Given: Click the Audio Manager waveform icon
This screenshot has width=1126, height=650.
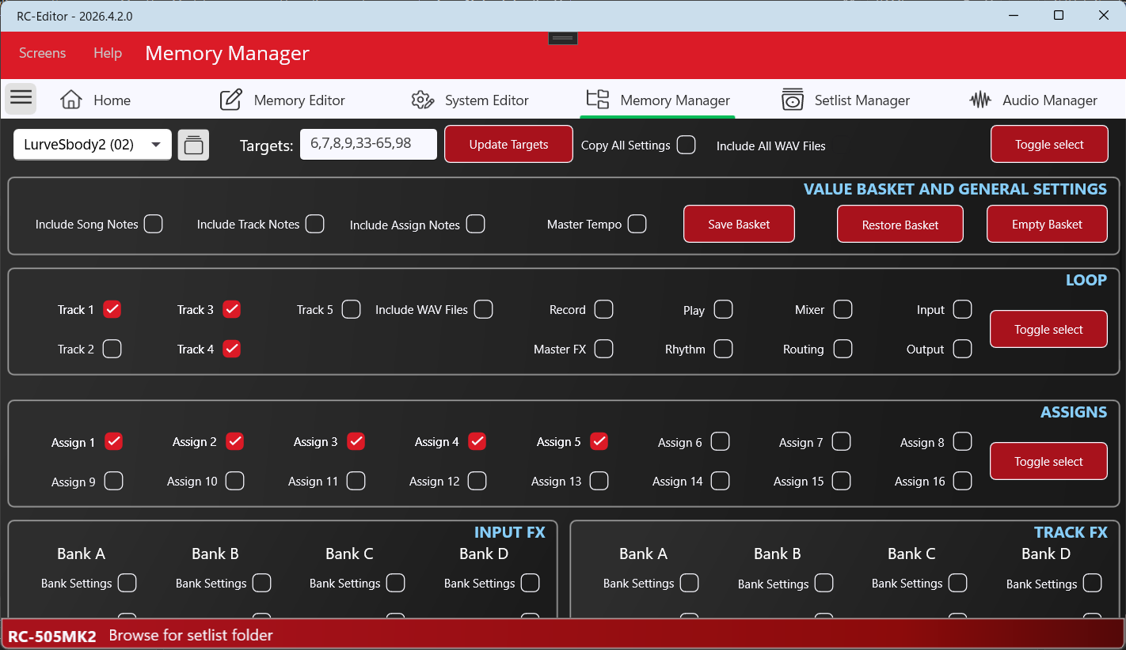Looking at the screenshot, I should point(980,100).
